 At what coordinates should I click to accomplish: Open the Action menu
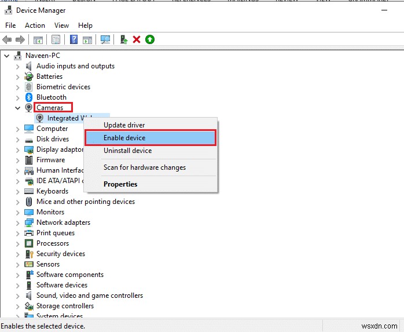click(x=35, y=25)
